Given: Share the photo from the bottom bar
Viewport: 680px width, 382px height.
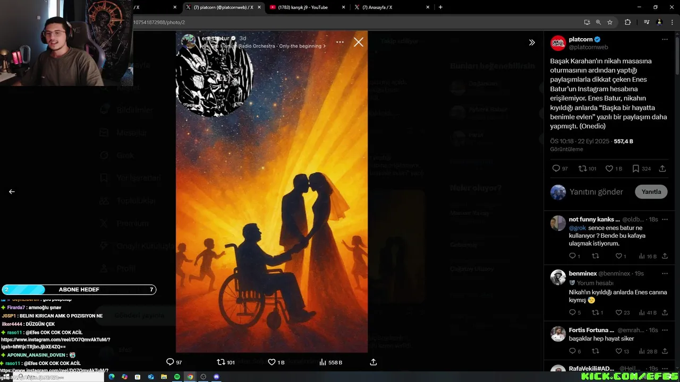Looking at the screenshot, I should pyautogui.click(x=373, y=362).
